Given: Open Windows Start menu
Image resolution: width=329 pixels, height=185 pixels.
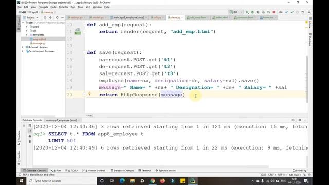Looking at the screenshot, I should (x=22, y=181).
